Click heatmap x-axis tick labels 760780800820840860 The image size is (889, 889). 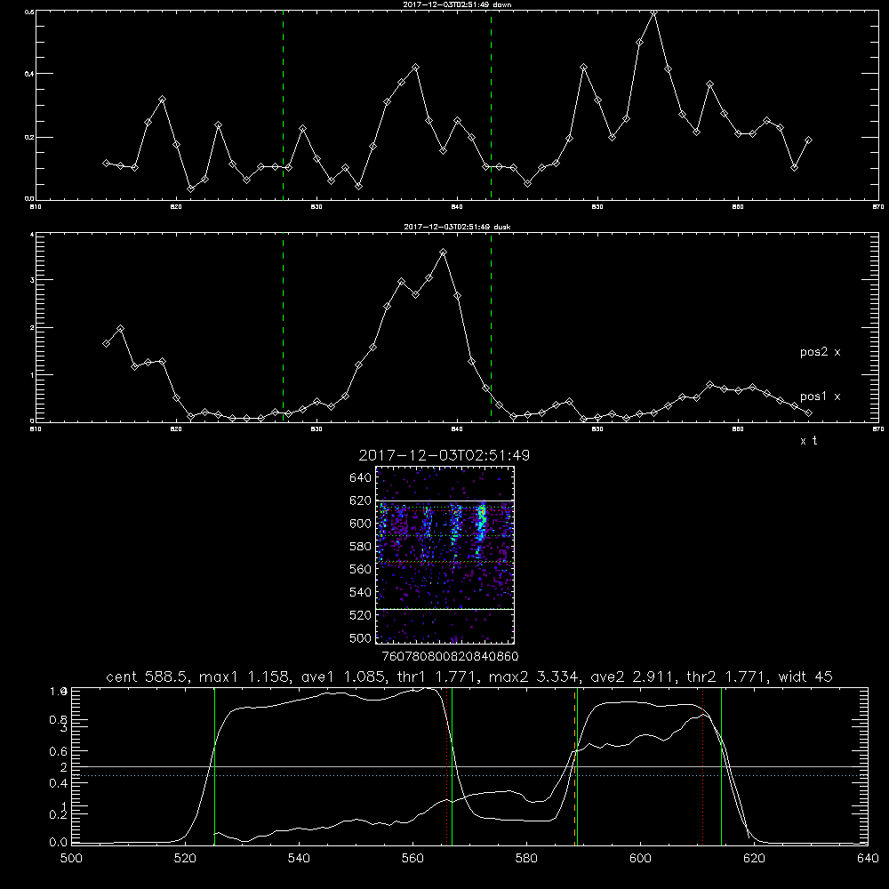(x=450, y=657)
